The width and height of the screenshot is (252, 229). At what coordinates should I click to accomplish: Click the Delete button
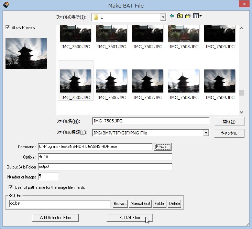click(174, 204)
